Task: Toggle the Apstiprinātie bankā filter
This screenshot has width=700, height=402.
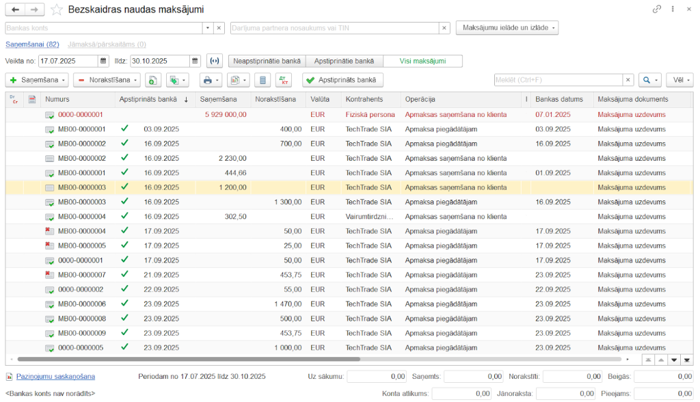Action: (345, 61)
